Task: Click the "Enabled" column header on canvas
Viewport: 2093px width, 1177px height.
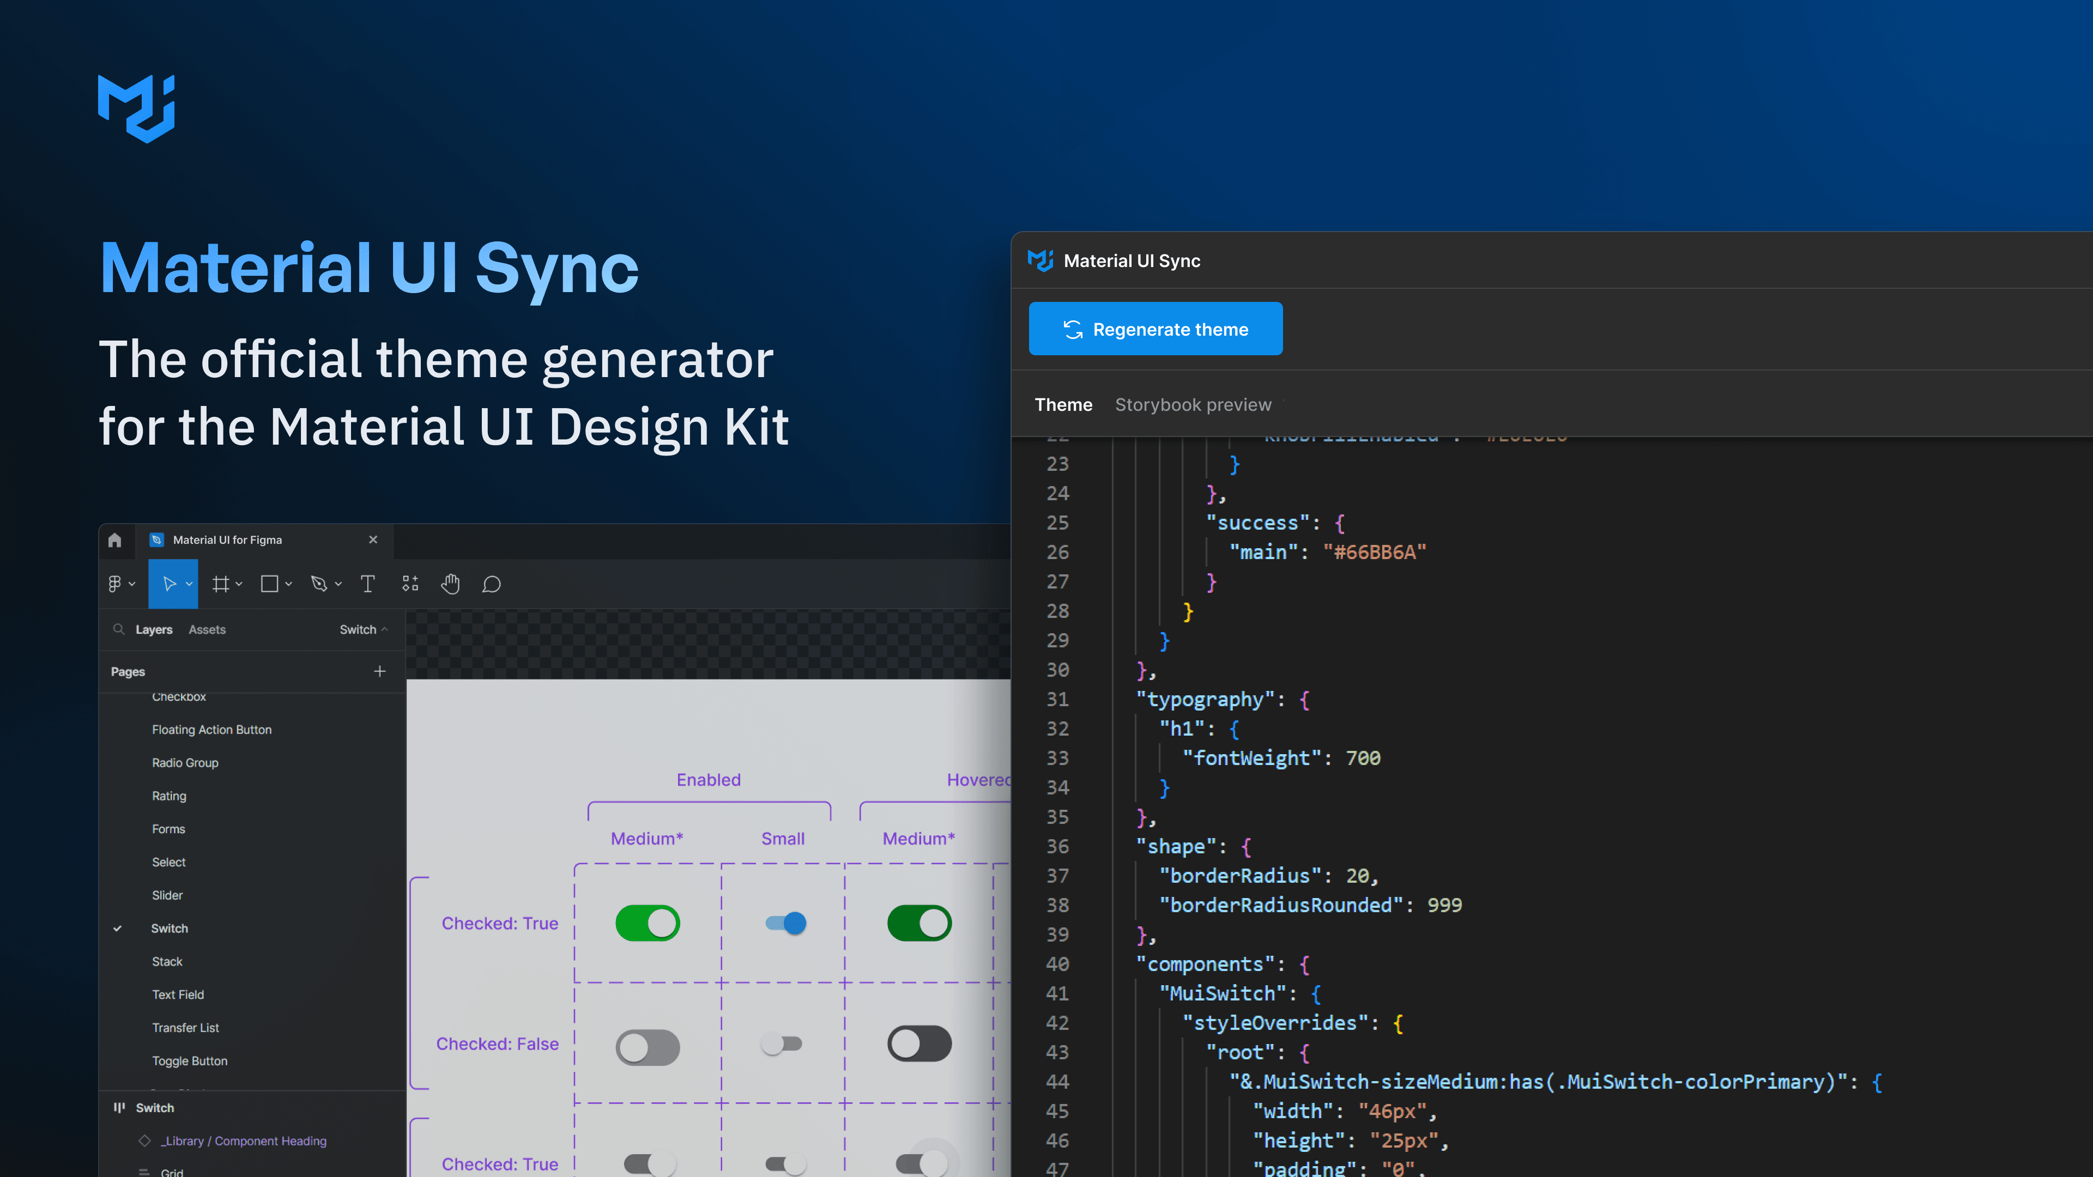Action: [709, 780]
